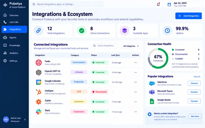Click the Collaboration category tag
Image resolution: width=205 pixels, height=128 pixels.
(79, 112)
